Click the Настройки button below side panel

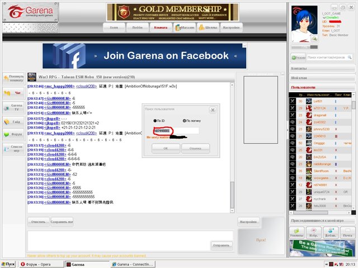[x=248, y=222]
